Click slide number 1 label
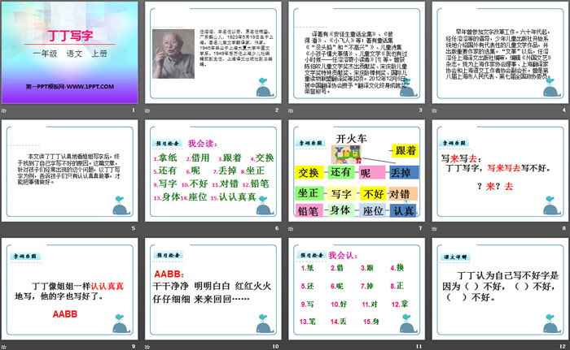 tap(134, 110)
